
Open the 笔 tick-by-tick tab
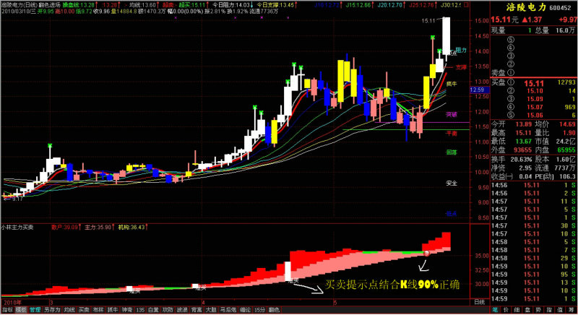(495, 310)
